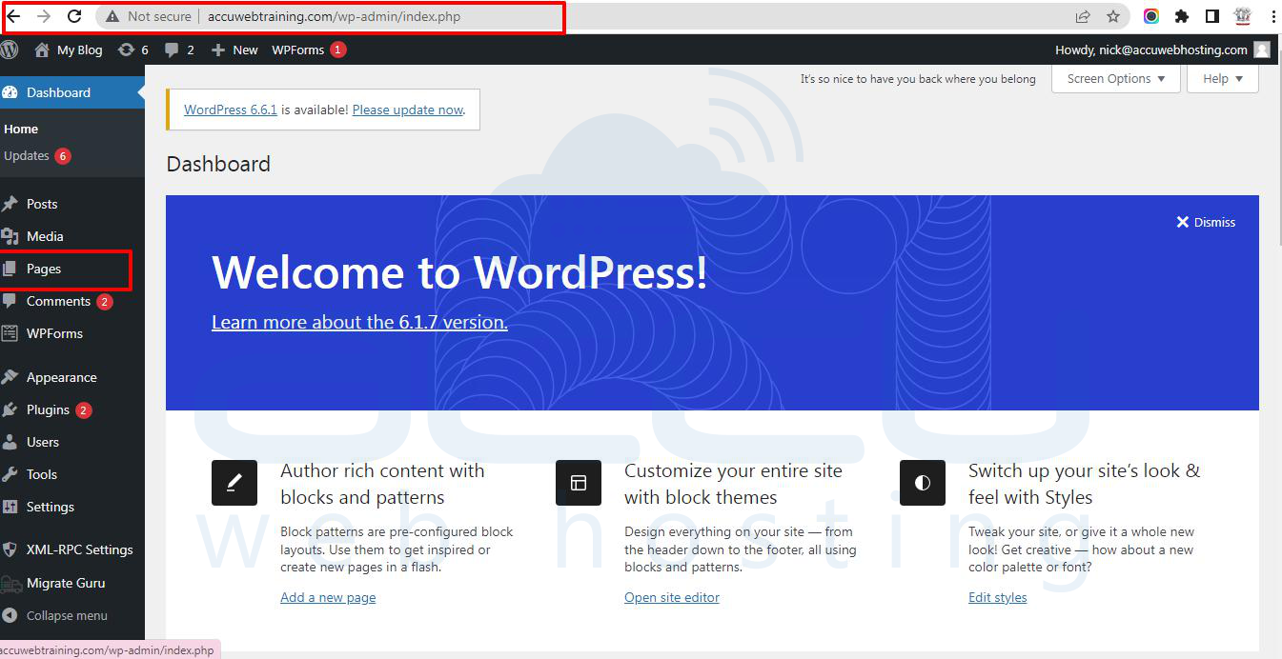Open the Chrome three-dot menu
Viewport: 1282px width, 659px height.
(1273, 16)
